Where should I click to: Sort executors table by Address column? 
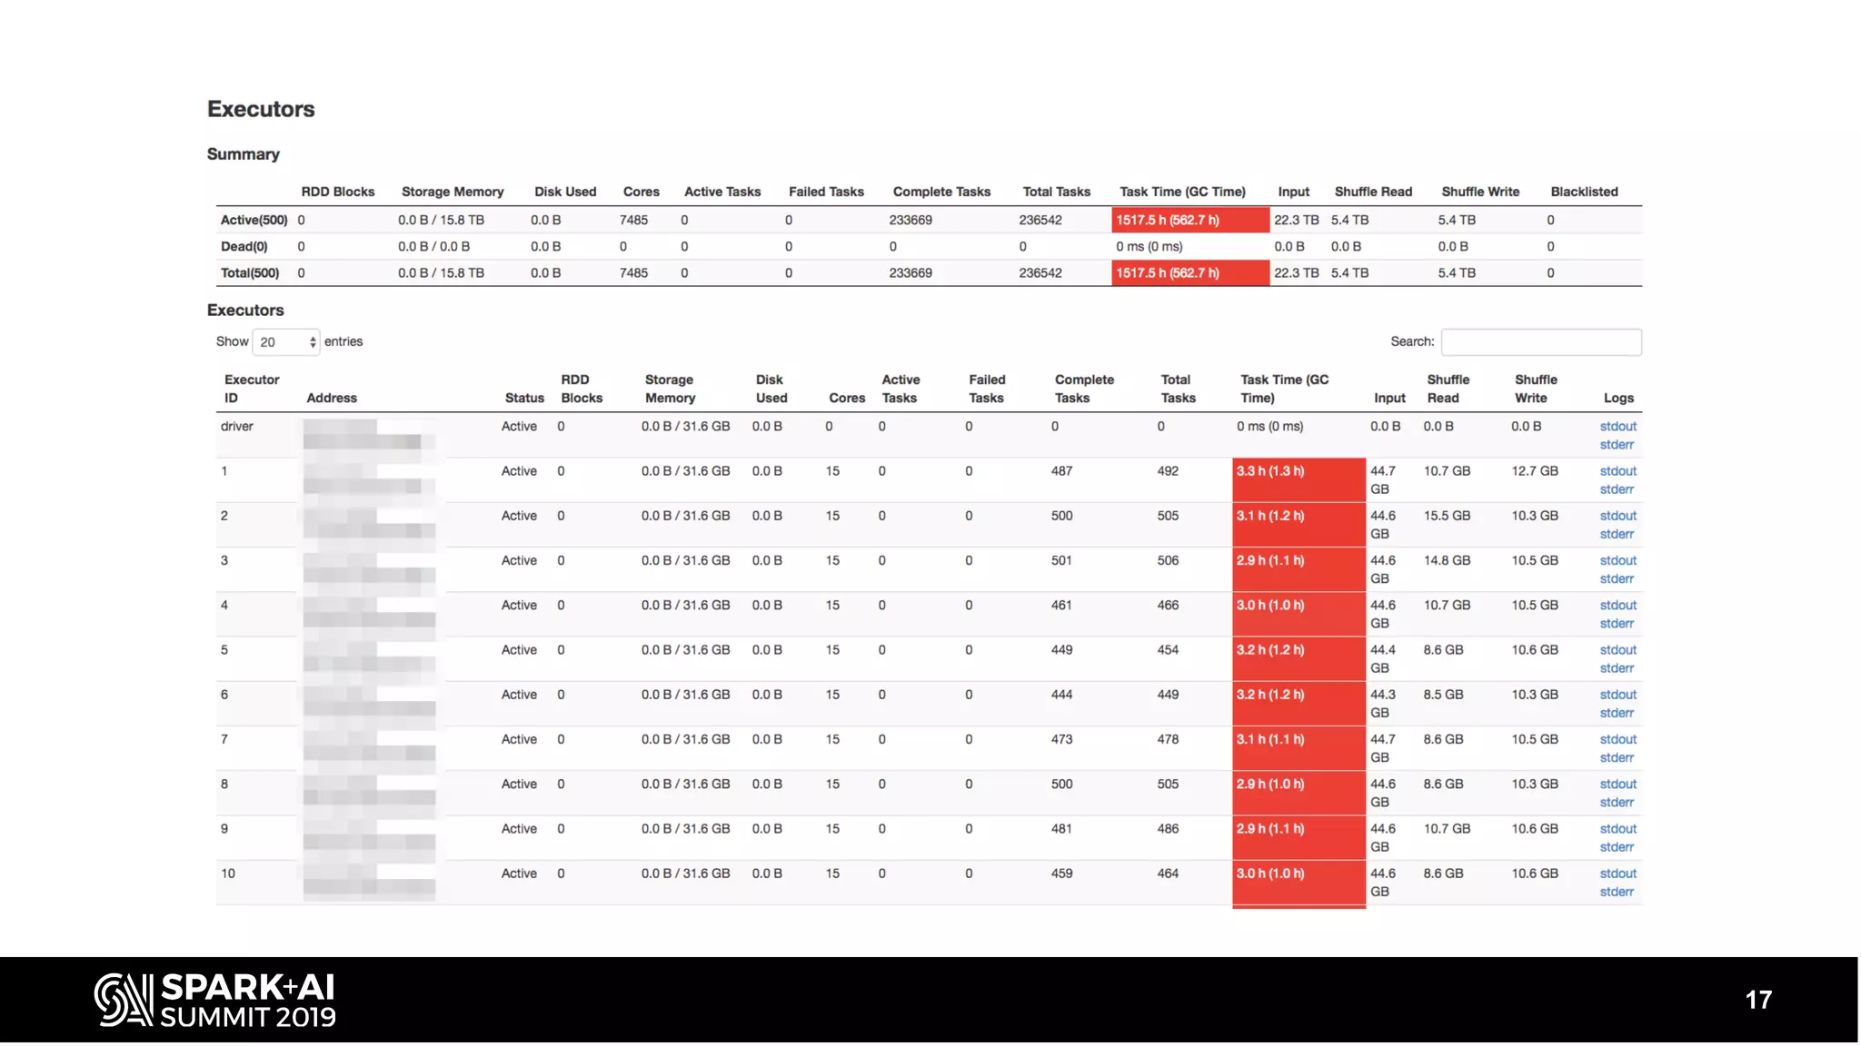(x=332, y=398)
